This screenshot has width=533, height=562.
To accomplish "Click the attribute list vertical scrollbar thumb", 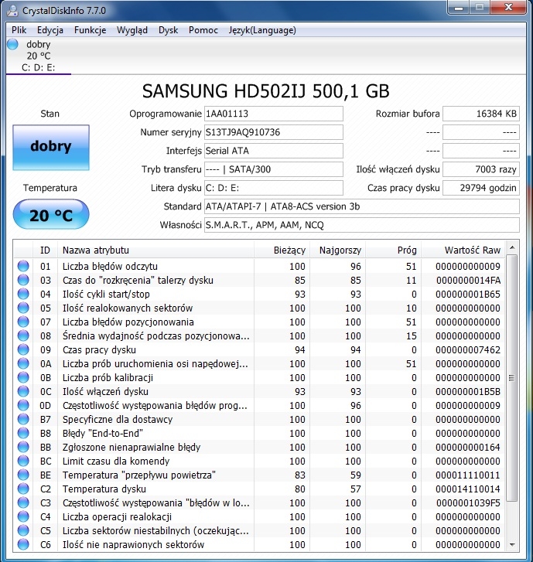I will tap(512, 378).
